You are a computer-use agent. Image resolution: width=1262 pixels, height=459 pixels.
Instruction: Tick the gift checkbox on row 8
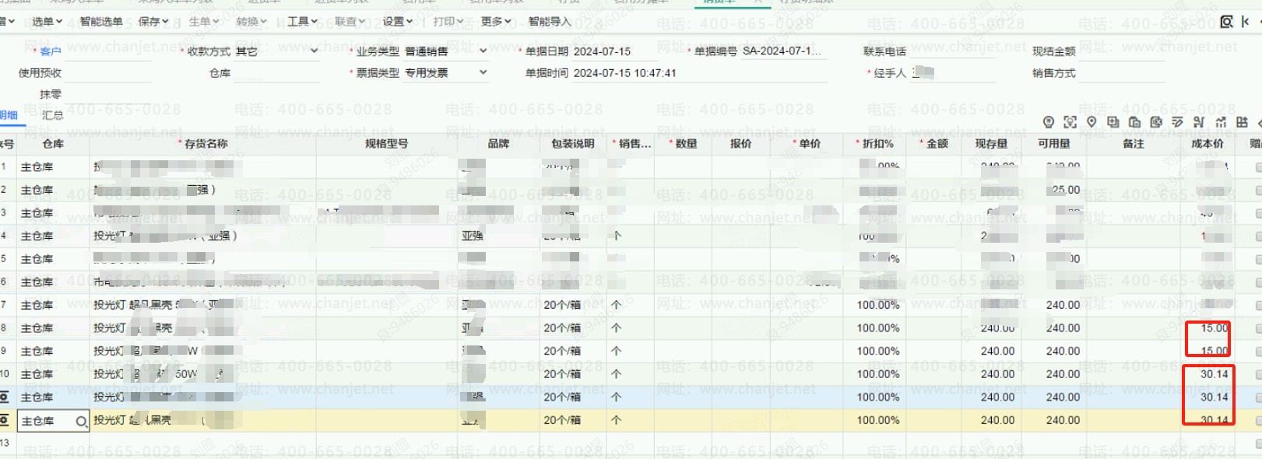[1258, 328]
